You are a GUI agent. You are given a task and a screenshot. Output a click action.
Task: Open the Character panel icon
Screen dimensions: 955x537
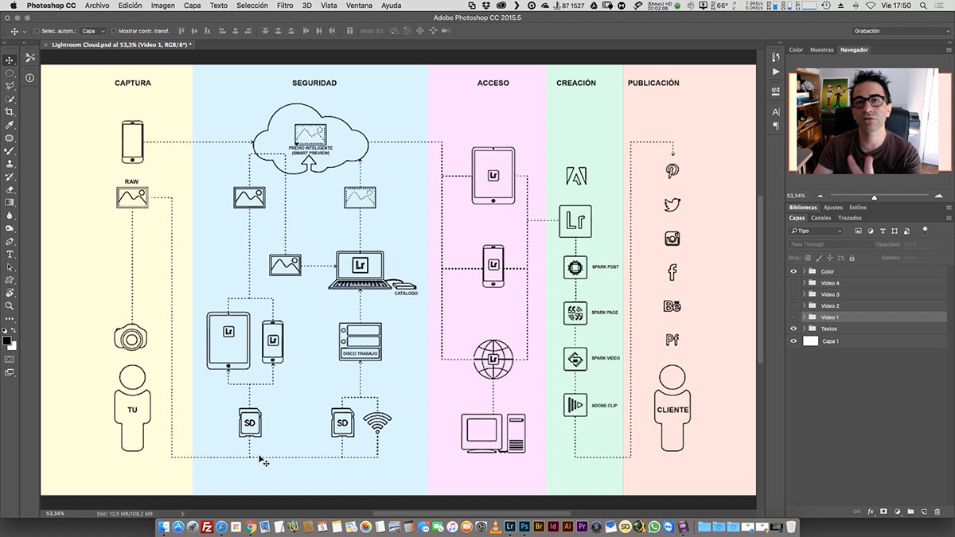click(776, 112)
